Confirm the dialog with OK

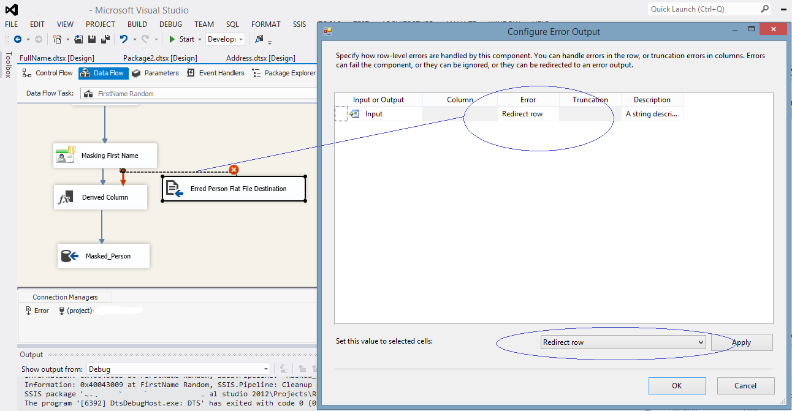(677, 385)
